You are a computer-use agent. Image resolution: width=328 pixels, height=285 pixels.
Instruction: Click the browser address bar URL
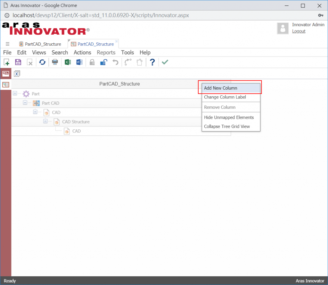101,15
